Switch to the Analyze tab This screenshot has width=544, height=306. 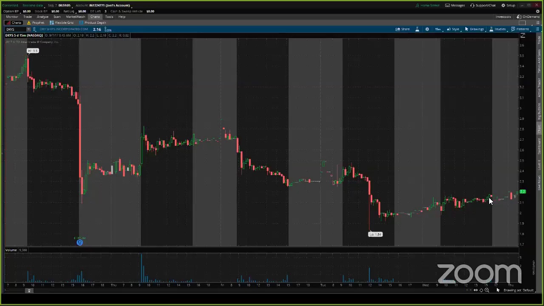click(x=42, y=17)
